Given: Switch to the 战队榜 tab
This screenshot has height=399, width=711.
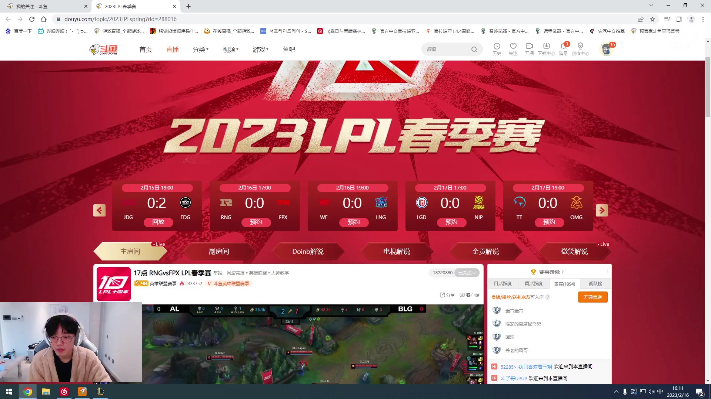Looking at the screenshot, I should [x=595, y=284].
